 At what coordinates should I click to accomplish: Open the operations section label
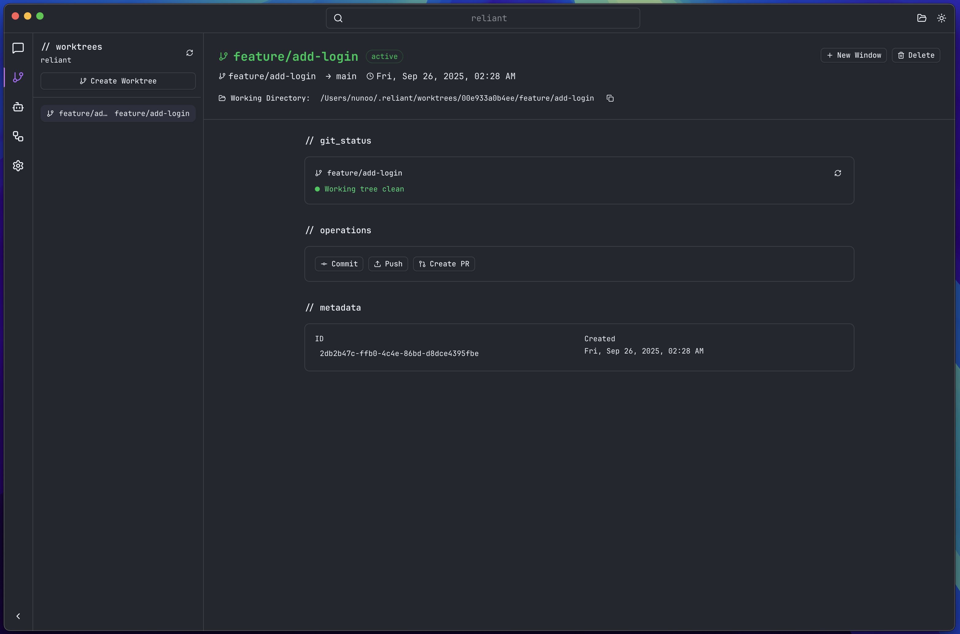click(338, 230)
